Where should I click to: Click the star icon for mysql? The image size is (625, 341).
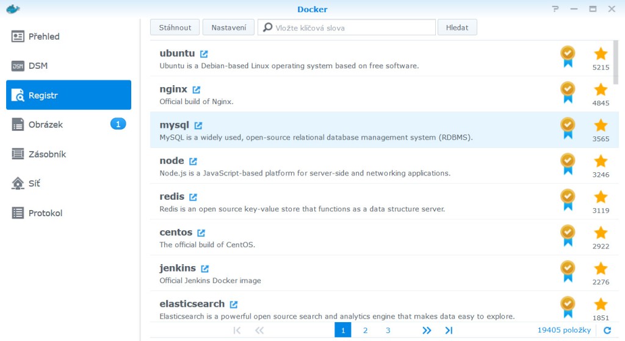601,125
